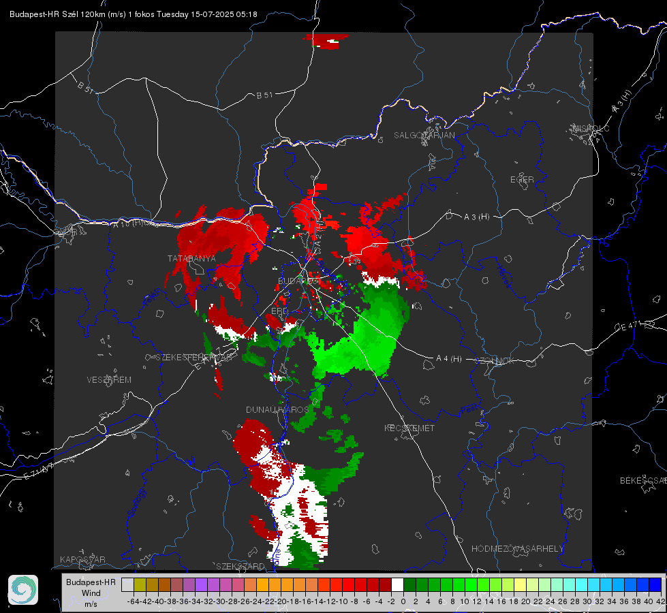Click the KAPOSVAR city label
The image size is (667, 613).
(x=82, y=559)
